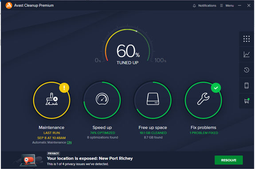This screenshot has height=169, width=255.
Task: Open the Fix problems wrench circle
Action: click(x=203, y=100)
